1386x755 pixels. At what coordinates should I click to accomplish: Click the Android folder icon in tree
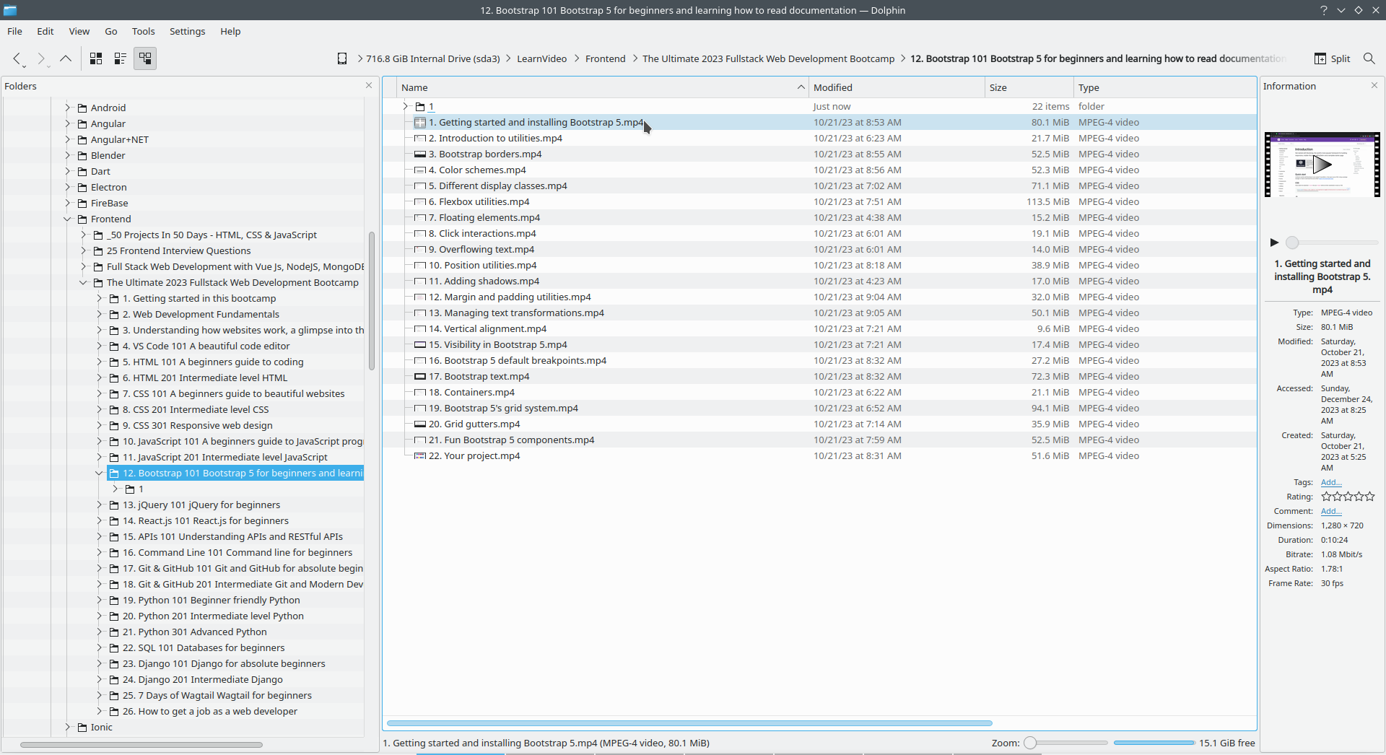82,108
